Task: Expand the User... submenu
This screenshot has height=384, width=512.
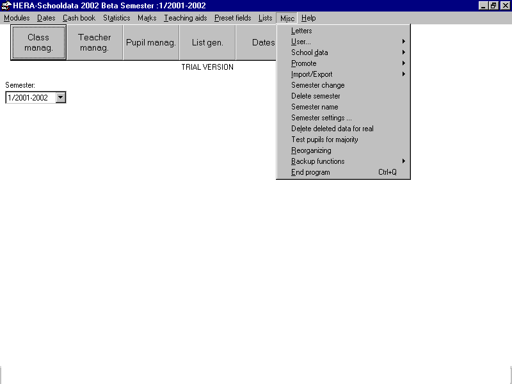Action: [x=343, y=42]
